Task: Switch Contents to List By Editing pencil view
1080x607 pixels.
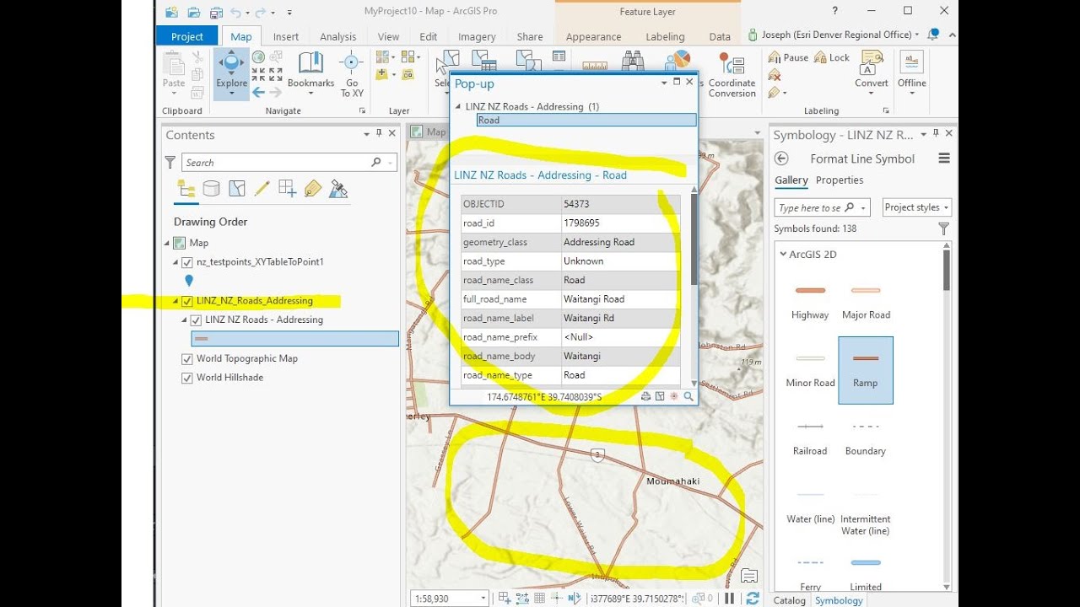Action: (x=262, y=189)
